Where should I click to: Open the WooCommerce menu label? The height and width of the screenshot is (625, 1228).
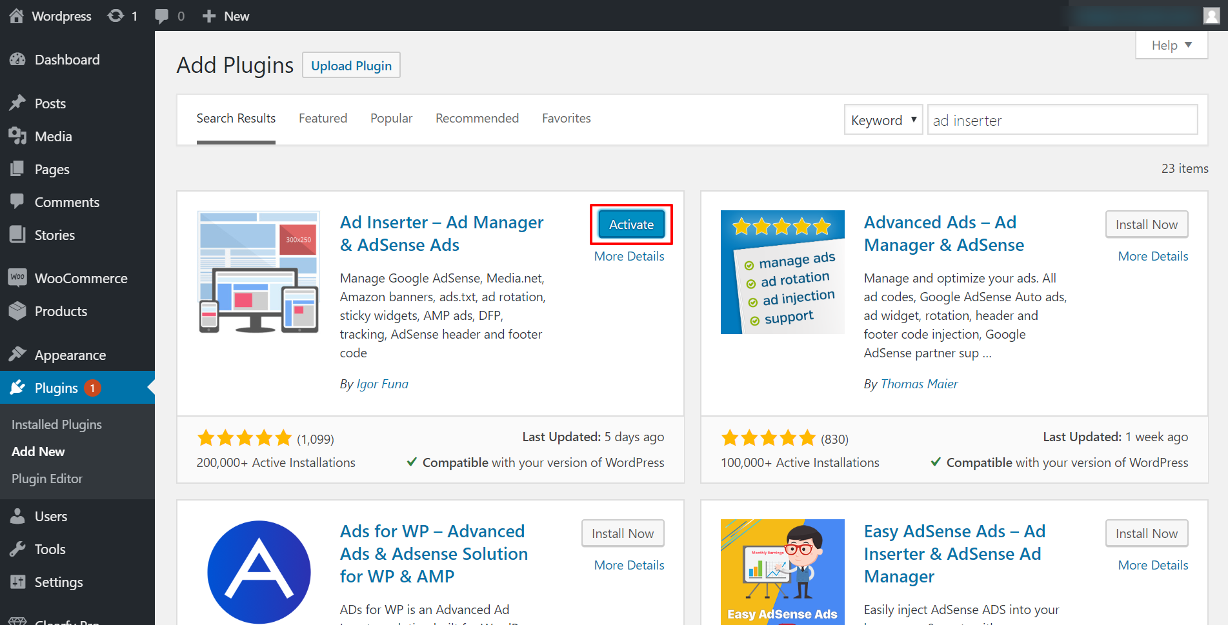point(81,278)
